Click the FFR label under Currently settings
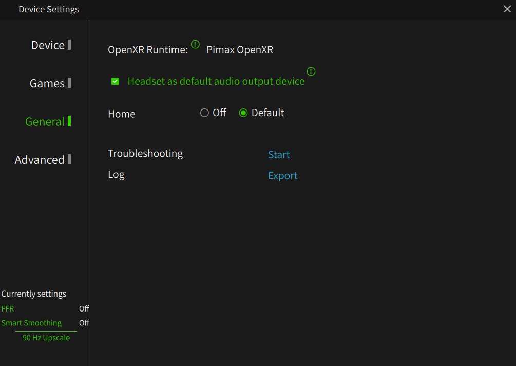The height and width of the screenshot is (366, 516). 8,309
